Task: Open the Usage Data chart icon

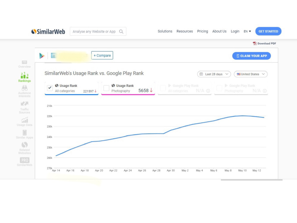Action: 24,120
